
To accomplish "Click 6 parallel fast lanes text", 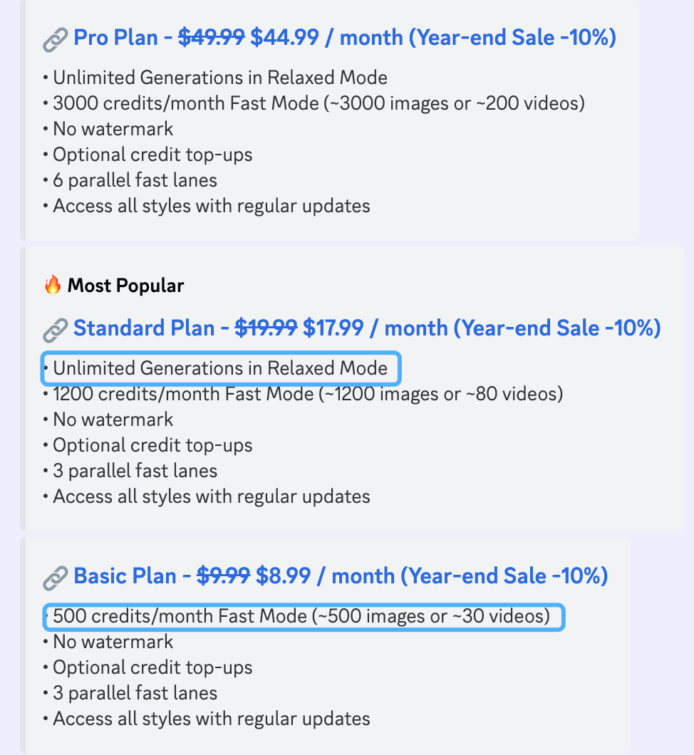I will [135, 180].
